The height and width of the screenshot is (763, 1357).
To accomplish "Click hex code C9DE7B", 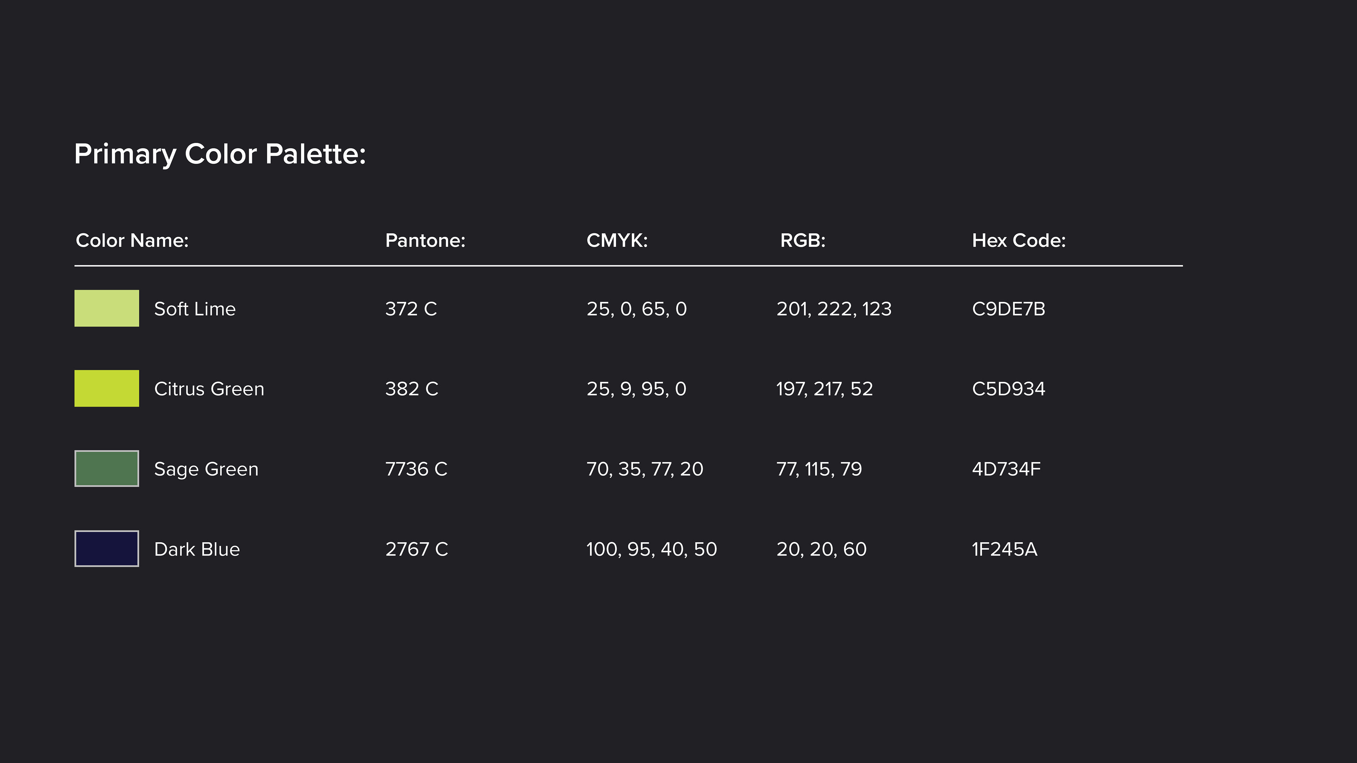I will 1008,309.
